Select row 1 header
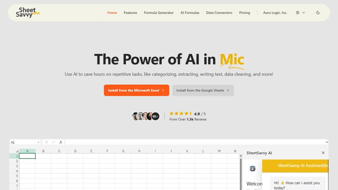The width and height of the screenshot is (338, 190). [14, 156]
